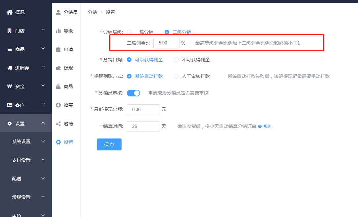Toggle the 分销员审核 switch
The image size is (358, 217).
click(x=133, y=93)
